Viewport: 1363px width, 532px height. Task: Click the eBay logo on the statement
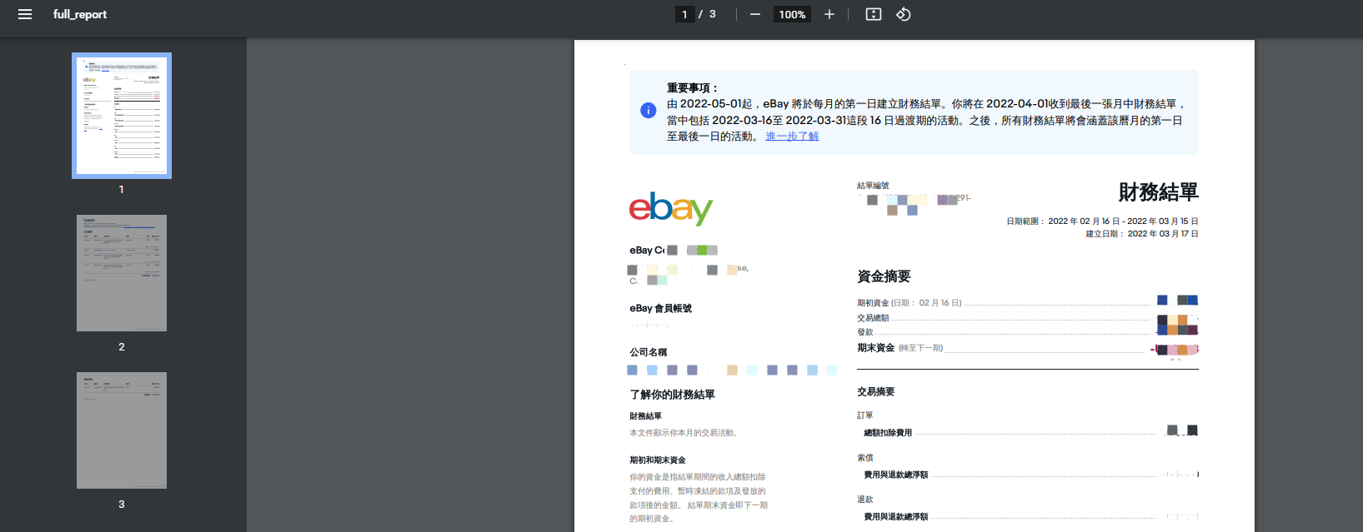[671, 209]
